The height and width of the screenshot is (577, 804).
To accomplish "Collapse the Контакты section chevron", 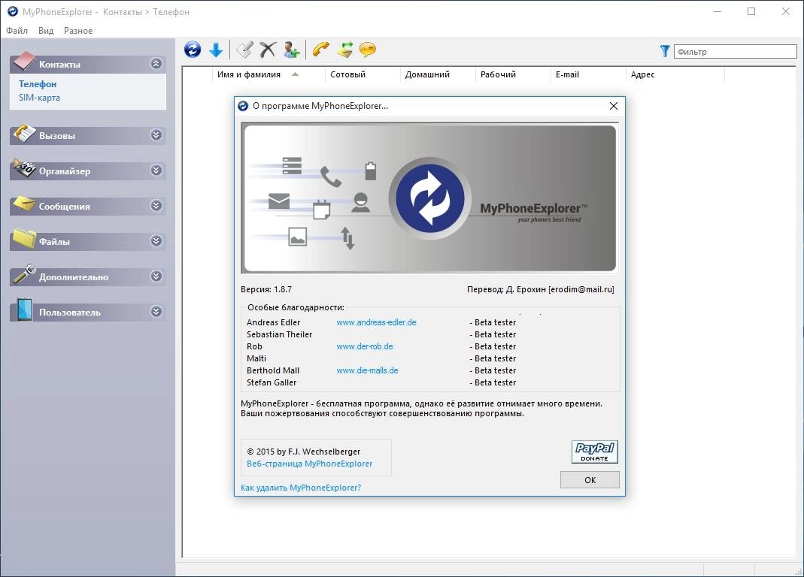I will (x=156, y=64).
